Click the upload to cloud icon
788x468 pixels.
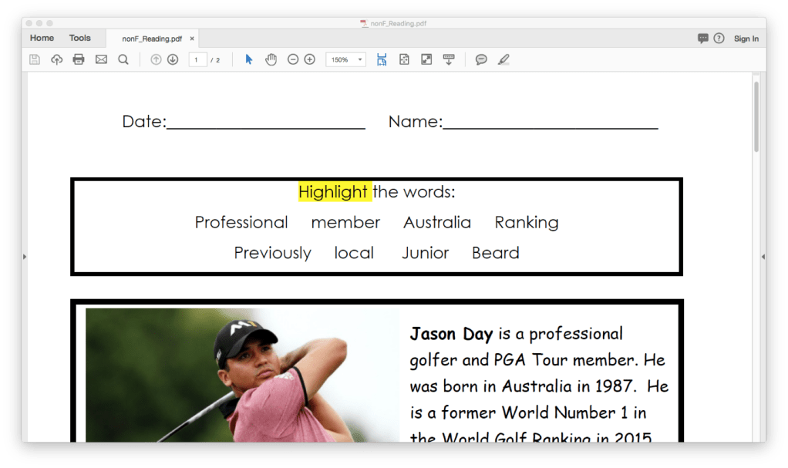point(56,59)
